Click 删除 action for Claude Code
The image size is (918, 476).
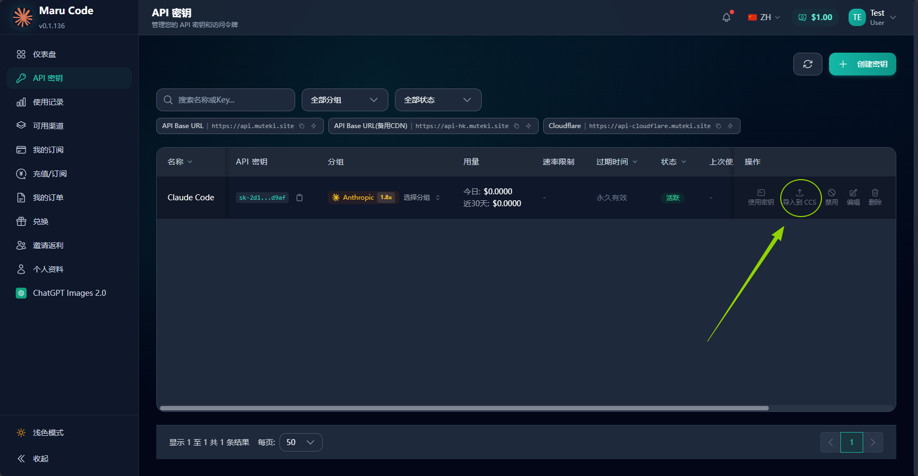coord(875,198)
